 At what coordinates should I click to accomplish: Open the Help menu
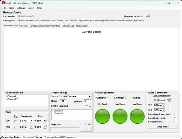(x=40, y=8)
